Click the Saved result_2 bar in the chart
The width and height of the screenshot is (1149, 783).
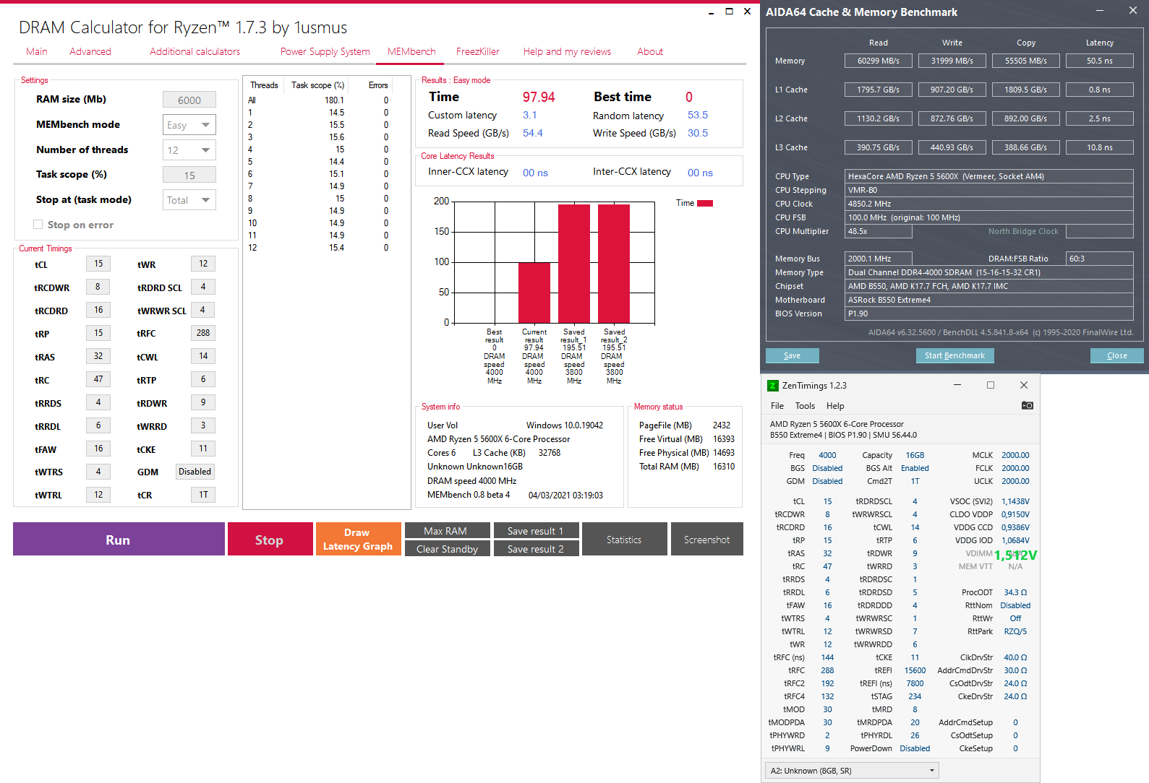[x=614, y=264]
